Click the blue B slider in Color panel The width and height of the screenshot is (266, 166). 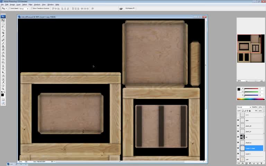[251, 95]
